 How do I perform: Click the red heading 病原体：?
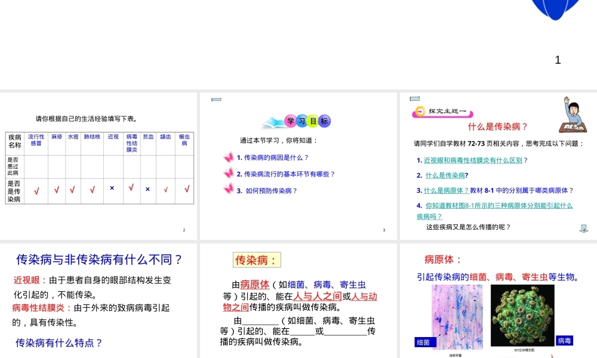443,260
